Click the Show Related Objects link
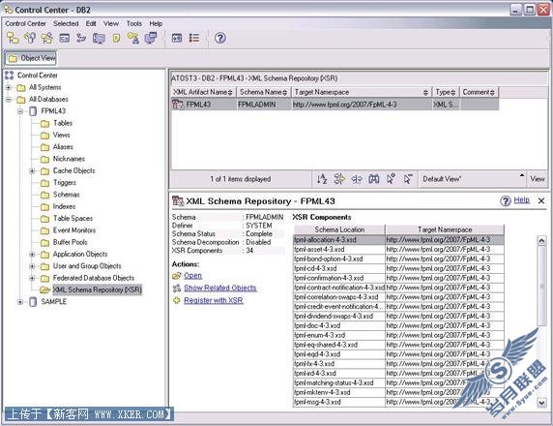Image resolution: width=553 pixels, height=426 pixels. coord(220,288)
